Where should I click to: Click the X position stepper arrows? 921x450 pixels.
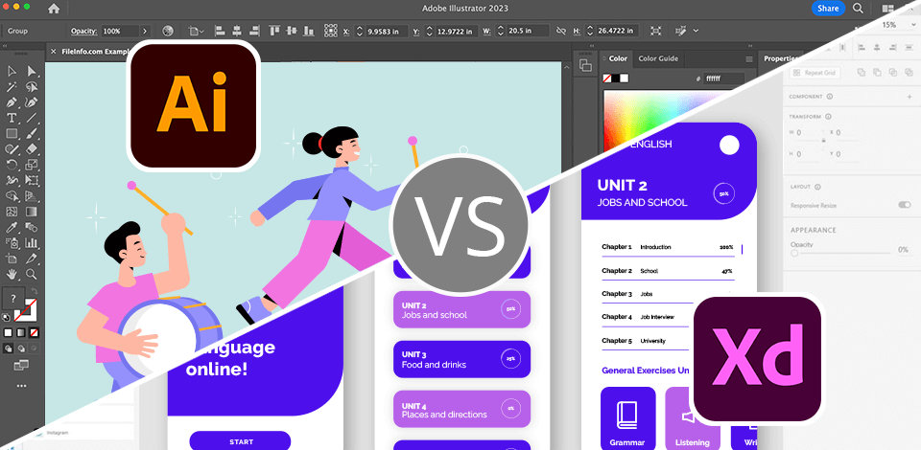[x=358, y=31]
